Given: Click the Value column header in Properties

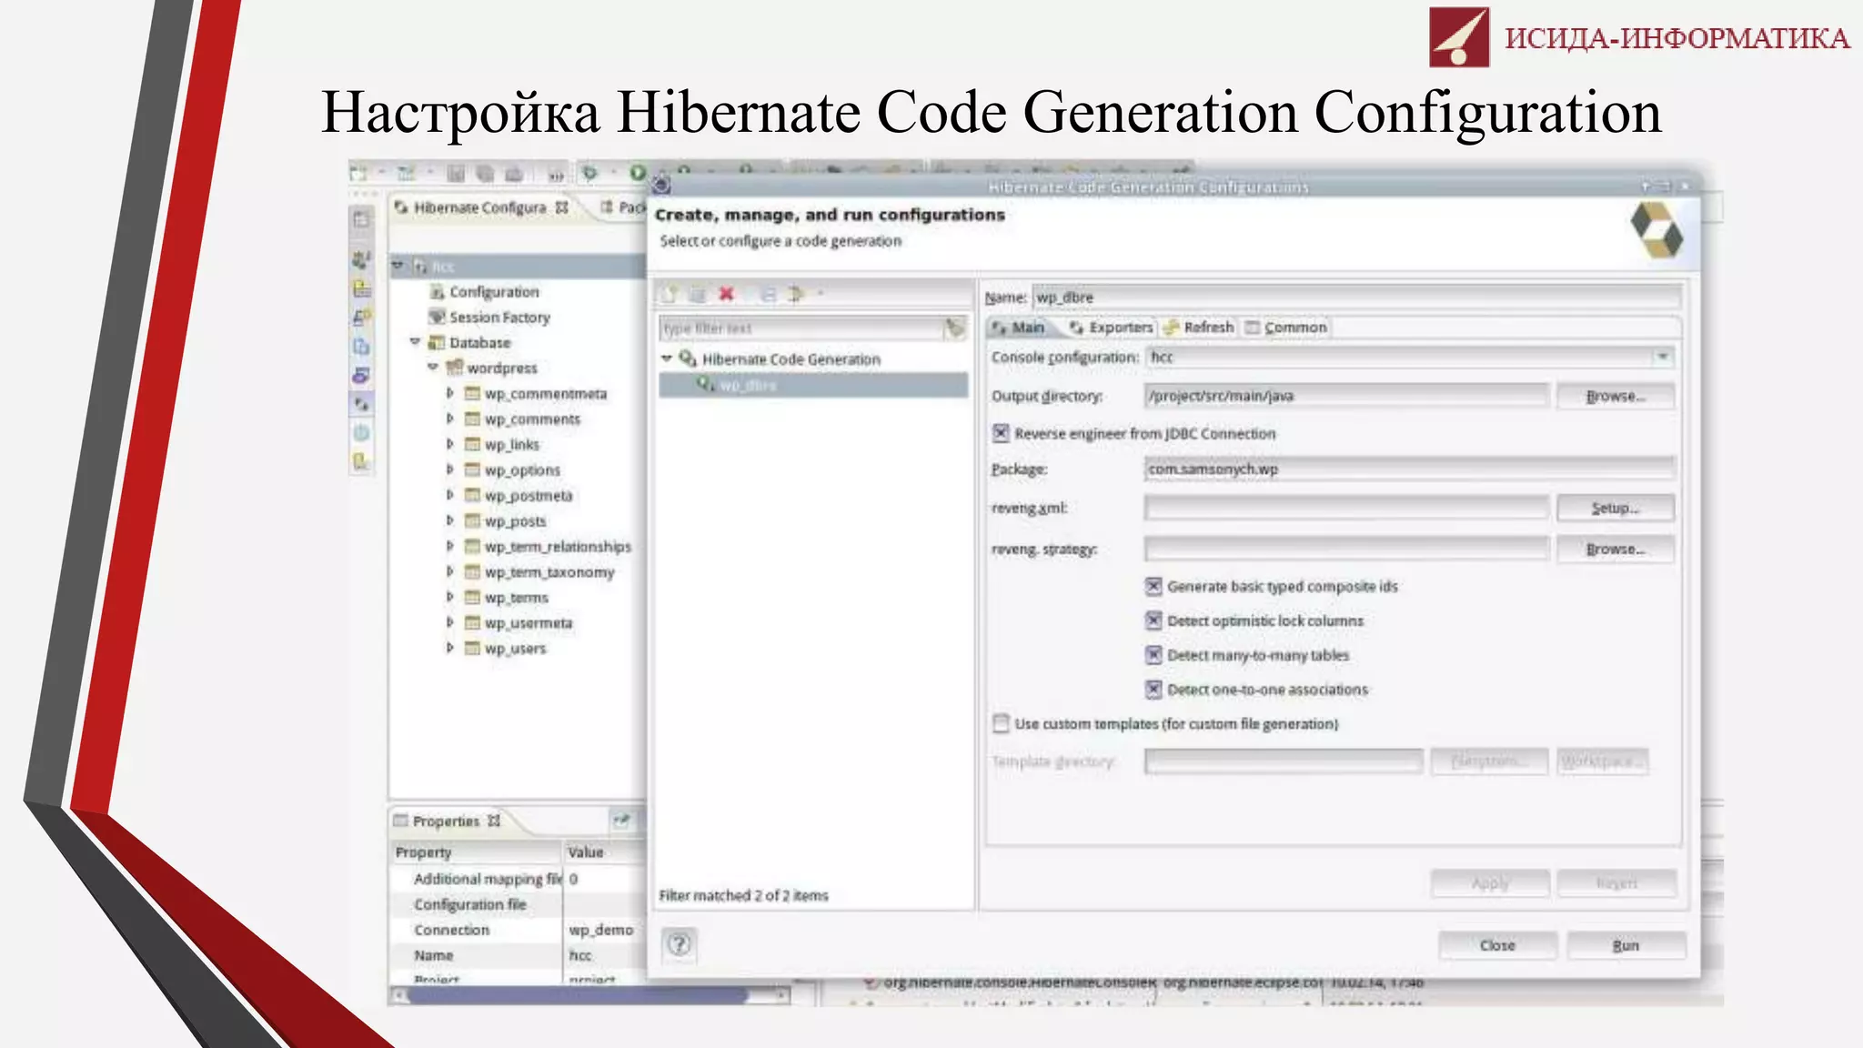Looking at the screenshot, I should coord(603,851).
